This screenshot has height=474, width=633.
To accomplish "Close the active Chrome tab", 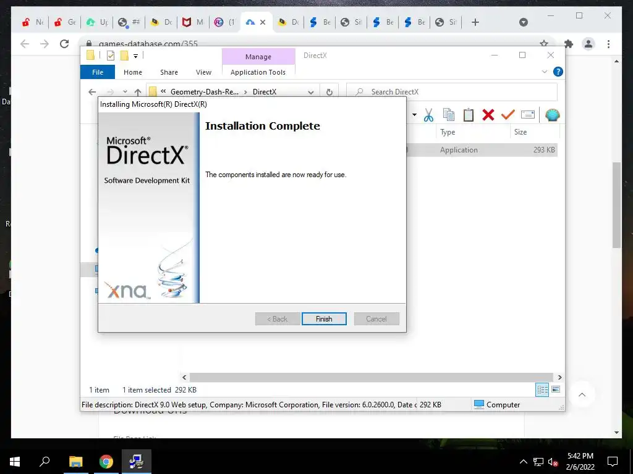I will pyautogui.click(x=263, y=22).
